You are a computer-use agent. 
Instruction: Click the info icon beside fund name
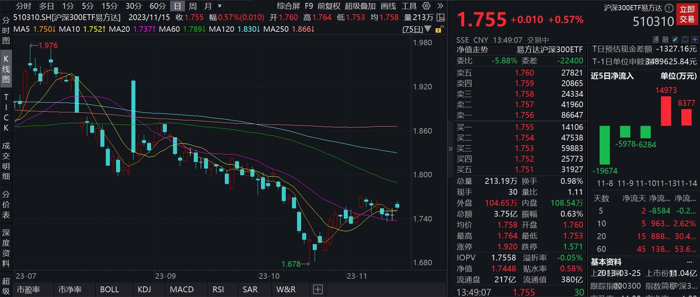(x=669, y=8)
